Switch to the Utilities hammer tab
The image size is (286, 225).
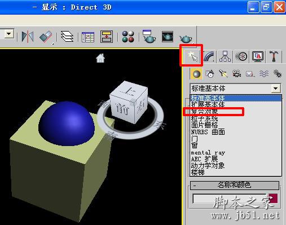click(x=274, y=56)
